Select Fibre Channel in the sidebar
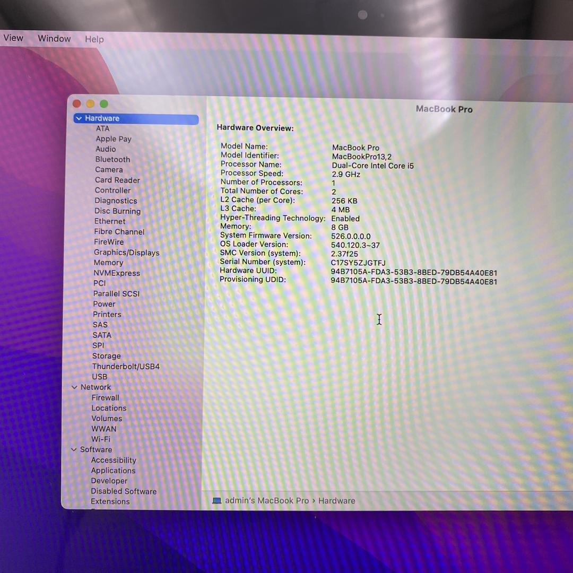 click(119, 232)
